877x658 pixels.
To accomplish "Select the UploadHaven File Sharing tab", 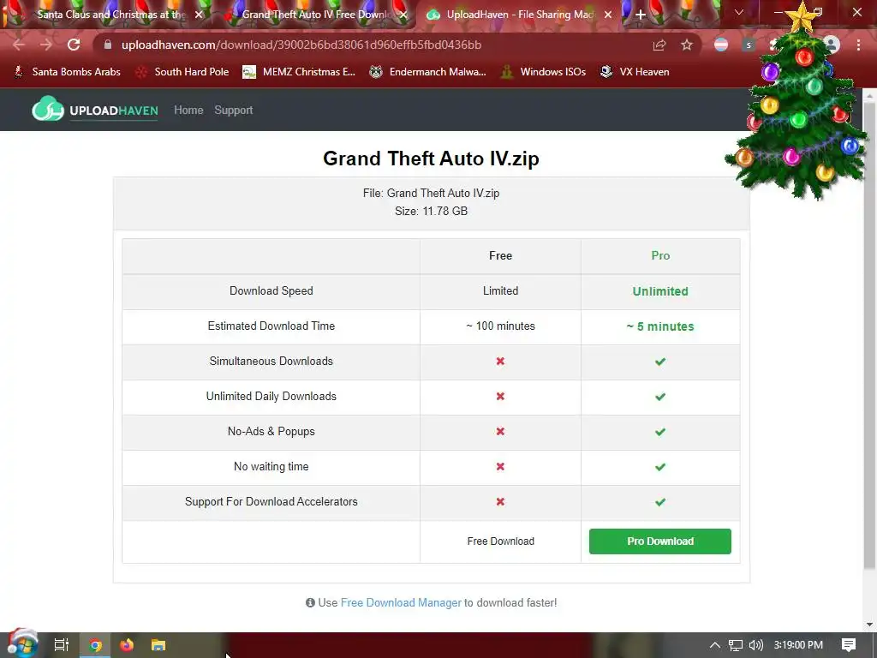I will tap(520, 15).
